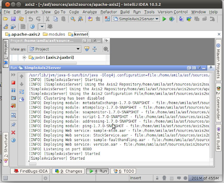Click the Down stack trace arrow

coord(22,84)
